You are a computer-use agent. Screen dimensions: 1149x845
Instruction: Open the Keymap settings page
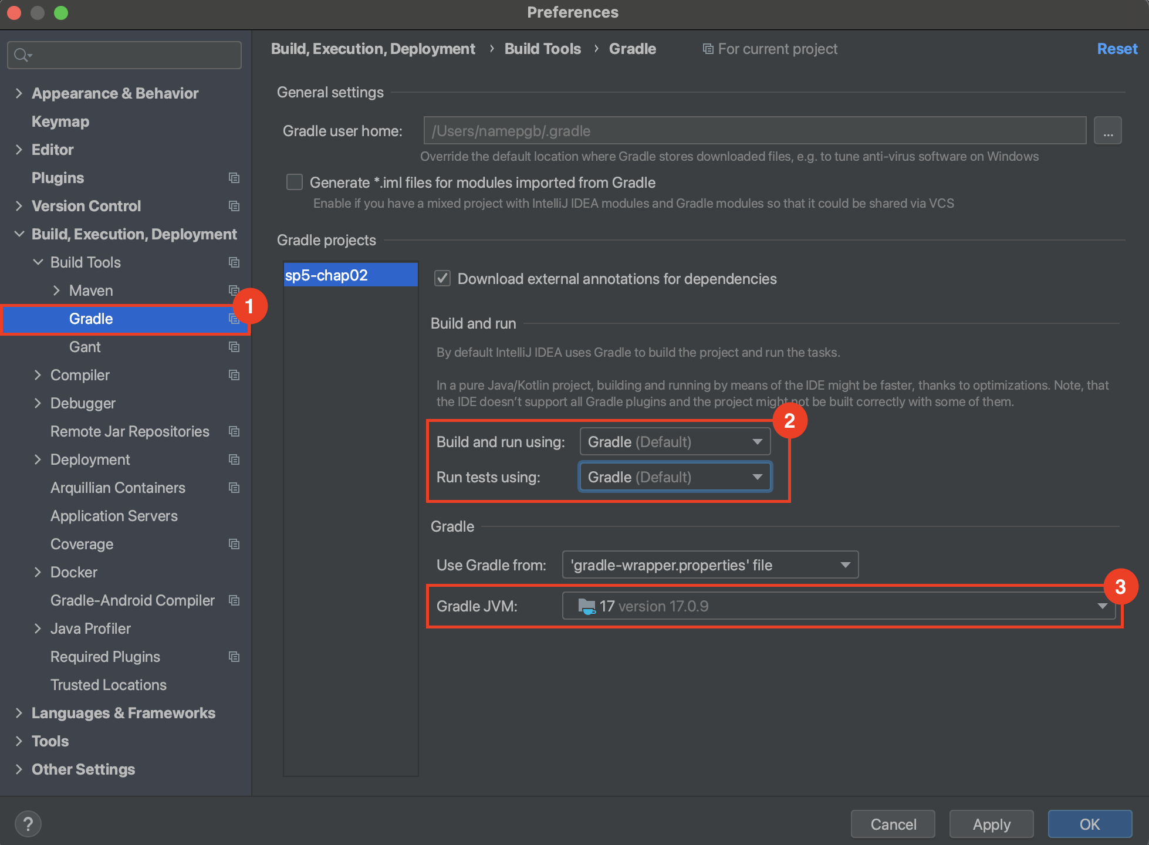tap(60, 121)
